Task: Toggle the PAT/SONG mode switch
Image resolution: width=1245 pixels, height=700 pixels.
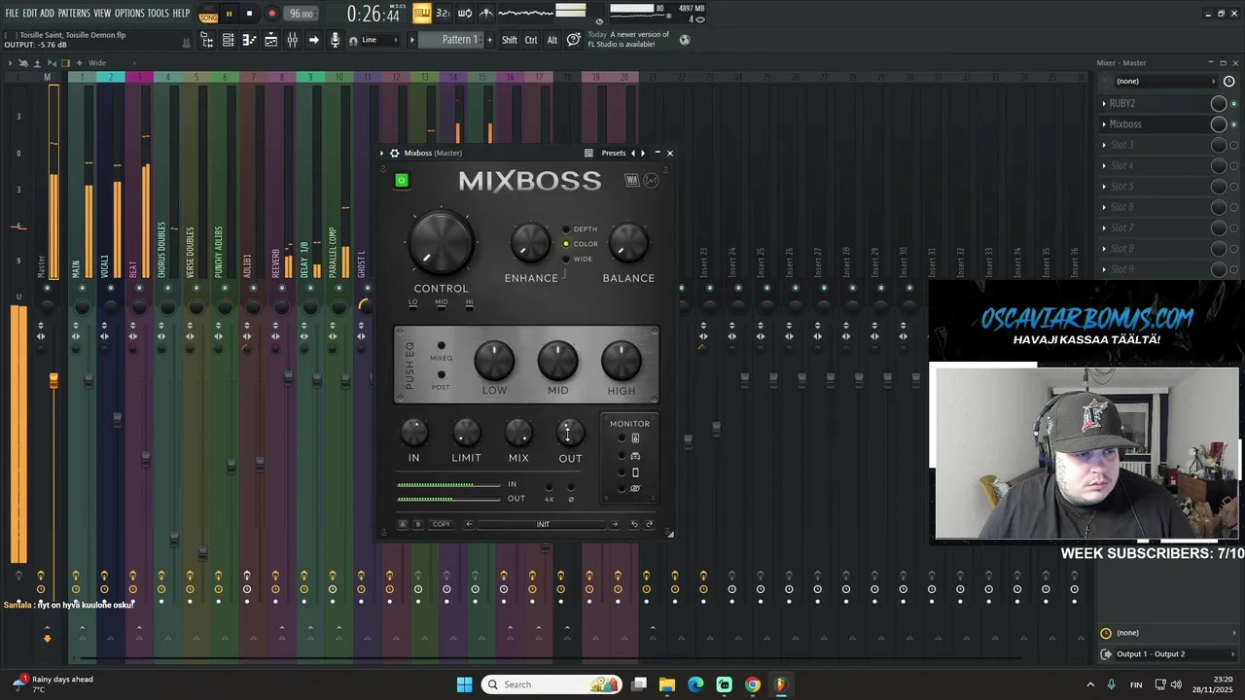Action: (208, 14)
